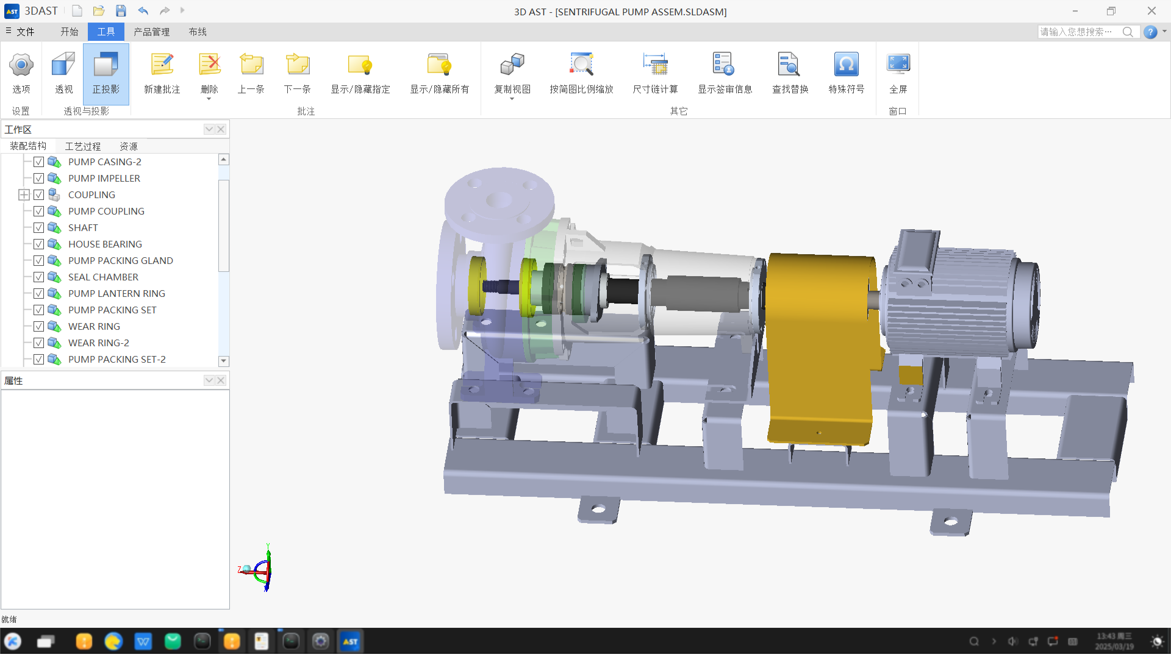
Task: Uncheck the PUMP IMPELLER checkbox
Action: (x=39, y=179)
